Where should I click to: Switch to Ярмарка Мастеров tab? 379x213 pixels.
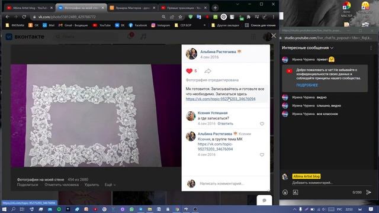pyautogui.click(x=133, y=8)
